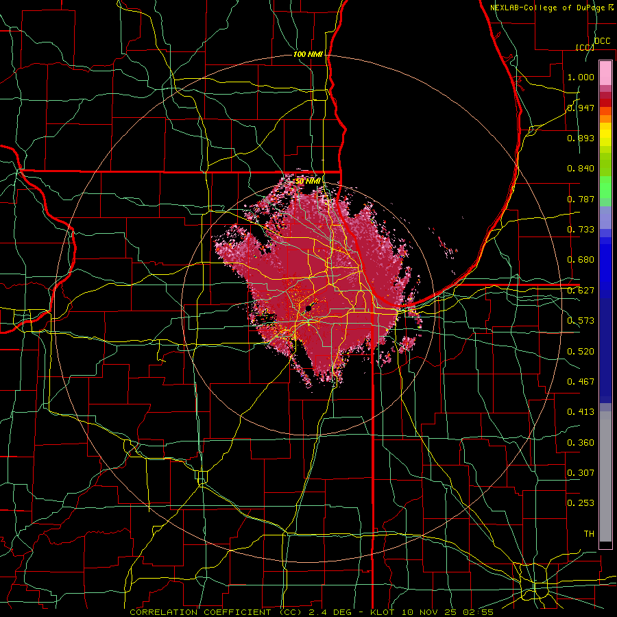Click the TH threshold label
Viewport: 617px width, 617px height.
pos(589,534)
